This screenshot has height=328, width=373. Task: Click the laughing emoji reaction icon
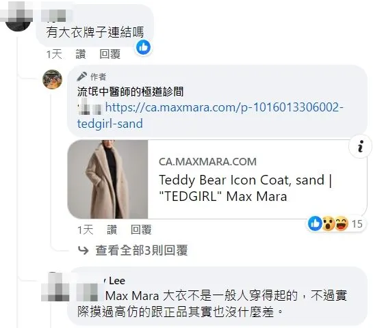click(342, 223)
